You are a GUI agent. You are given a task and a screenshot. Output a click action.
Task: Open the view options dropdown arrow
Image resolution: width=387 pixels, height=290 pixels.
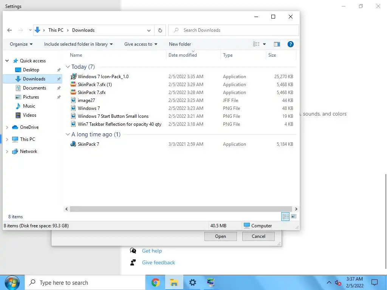tap(264, 44)
